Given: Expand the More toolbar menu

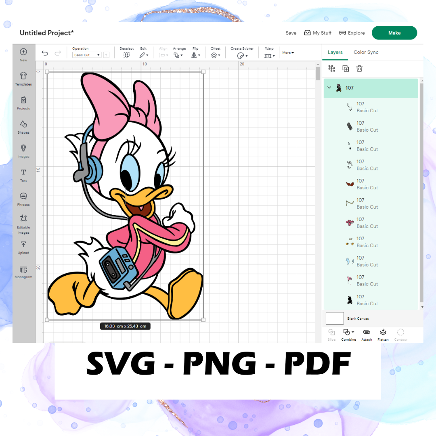Looking at the screenshot, I should [288, 52].
